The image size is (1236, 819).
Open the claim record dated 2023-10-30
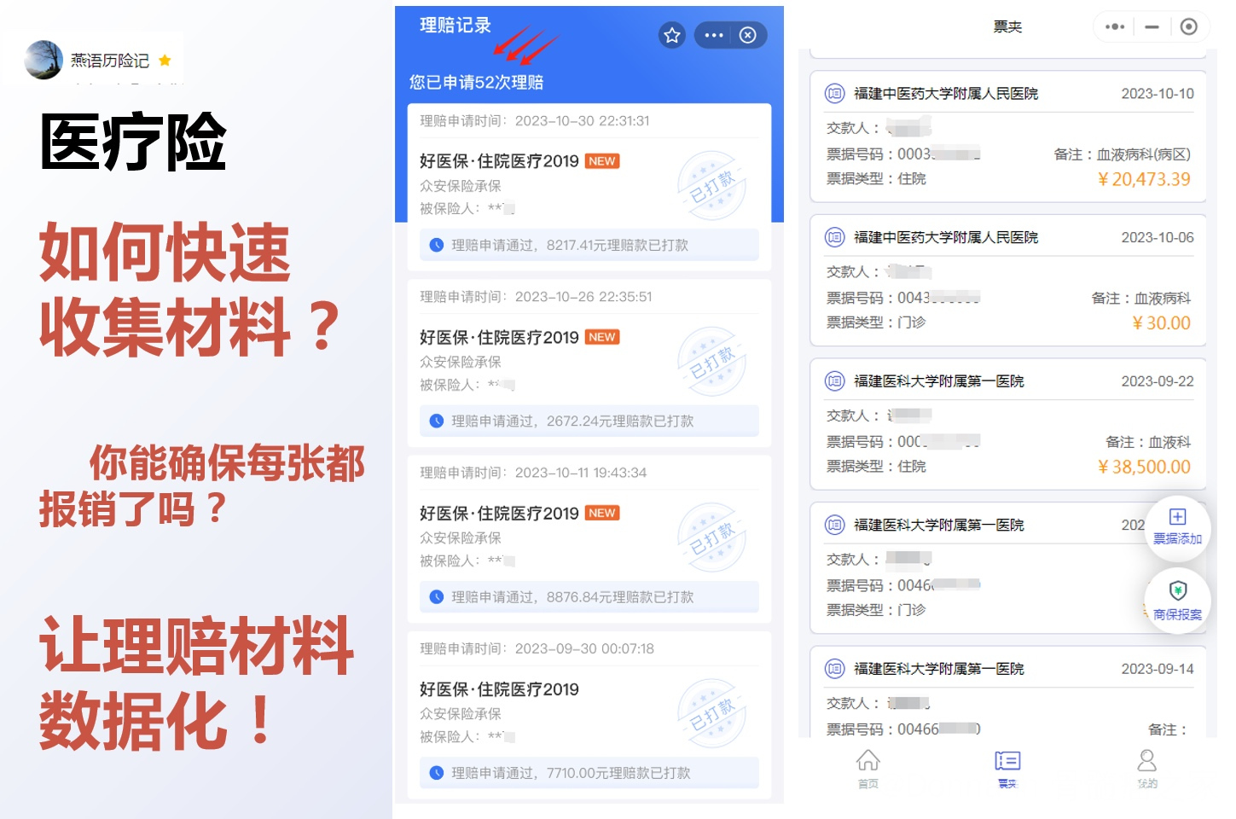[x=589, y=187]
